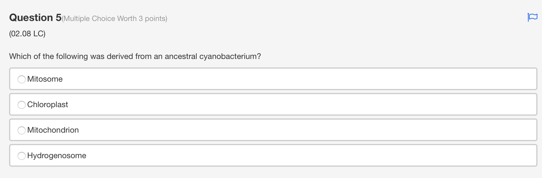Viewport: 542px width, 178px height.
Task: Click the radio circle next to Chloroplast
Action: pos(22,105)
